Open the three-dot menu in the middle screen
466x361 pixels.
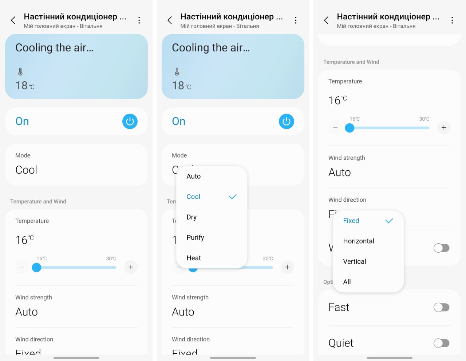pos(296,20)
